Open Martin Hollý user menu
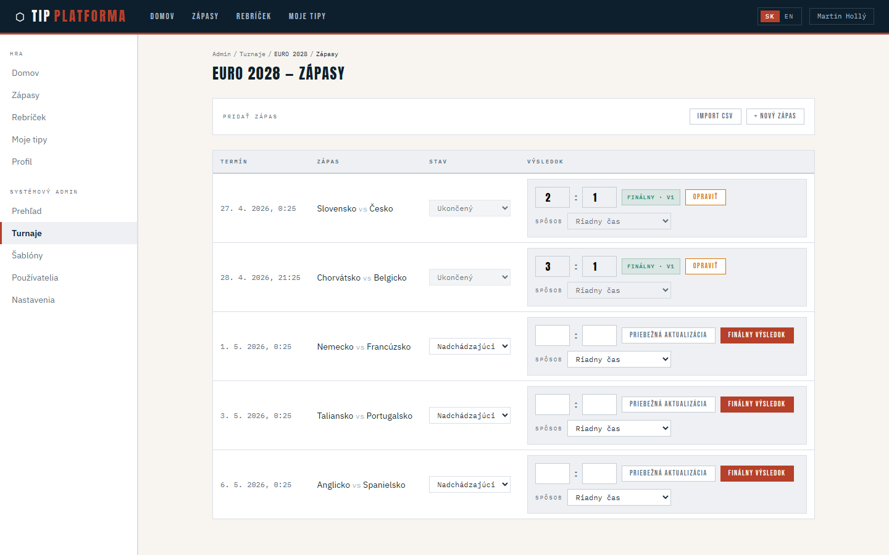Viewport: 889px width, 555px height. (841, 17)
